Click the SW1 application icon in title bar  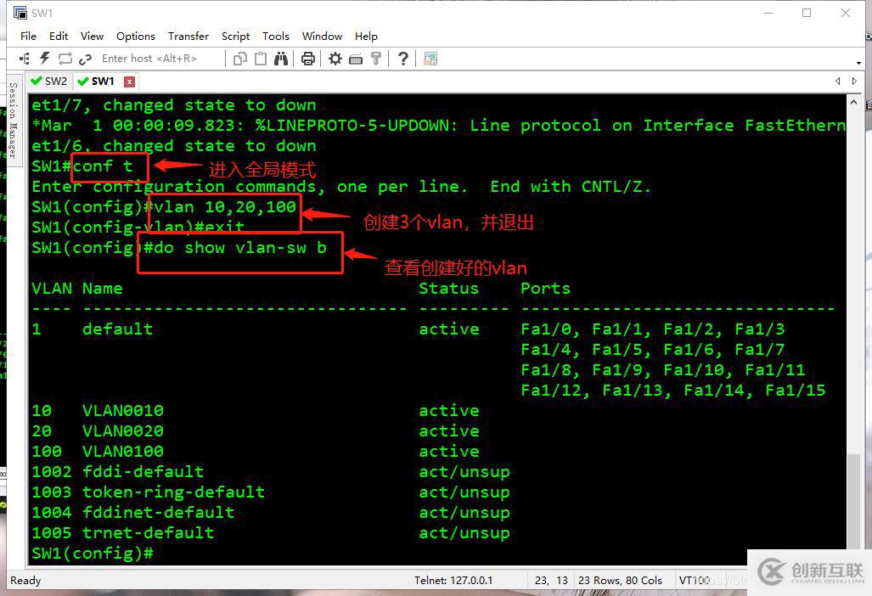pyautogui.click(x=20, y=12)
